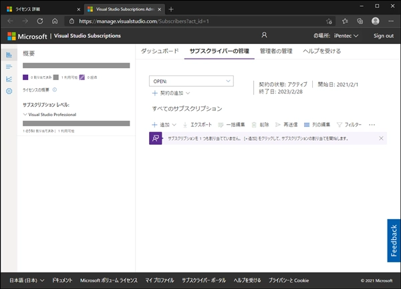Screen dimensions: 401x289
Task: Click the blue Feedback button
Action: [394, 240]
